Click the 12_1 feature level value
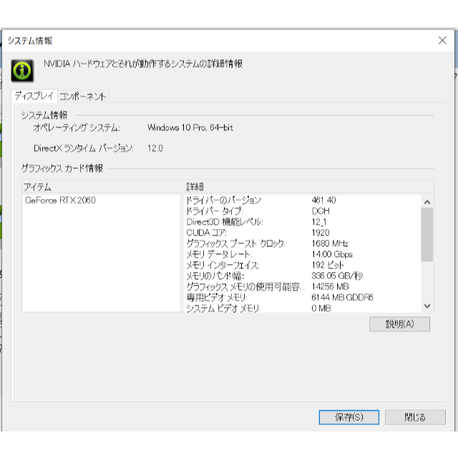458x458 pixels. coord(318,222)
